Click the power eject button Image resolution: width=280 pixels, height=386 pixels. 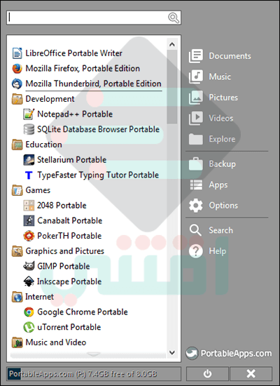point(207,373)
